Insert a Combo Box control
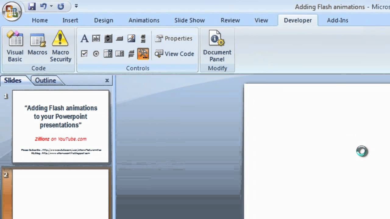 pyautogui.click(x=108, y=54)
